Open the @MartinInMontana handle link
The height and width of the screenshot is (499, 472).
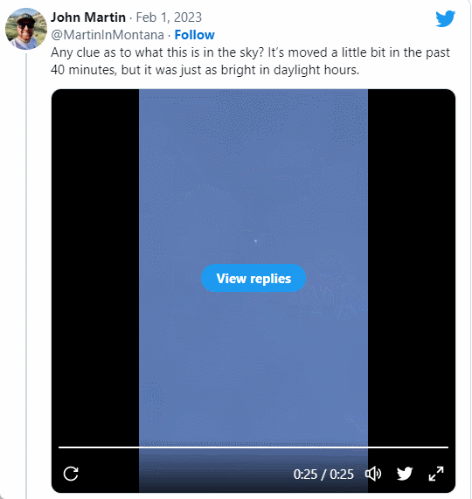tap(108, 35)
